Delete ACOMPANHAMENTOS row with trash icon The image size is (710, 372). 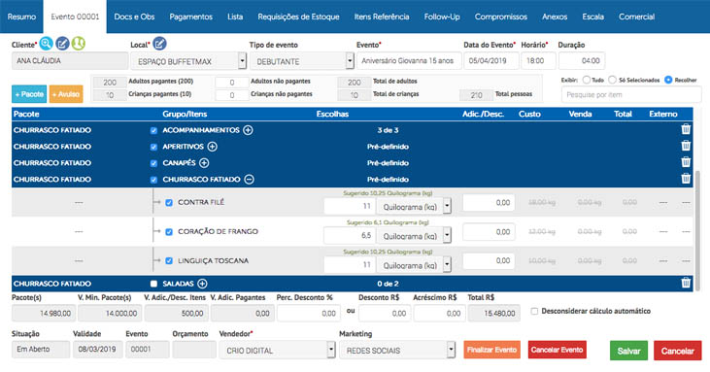686,129
